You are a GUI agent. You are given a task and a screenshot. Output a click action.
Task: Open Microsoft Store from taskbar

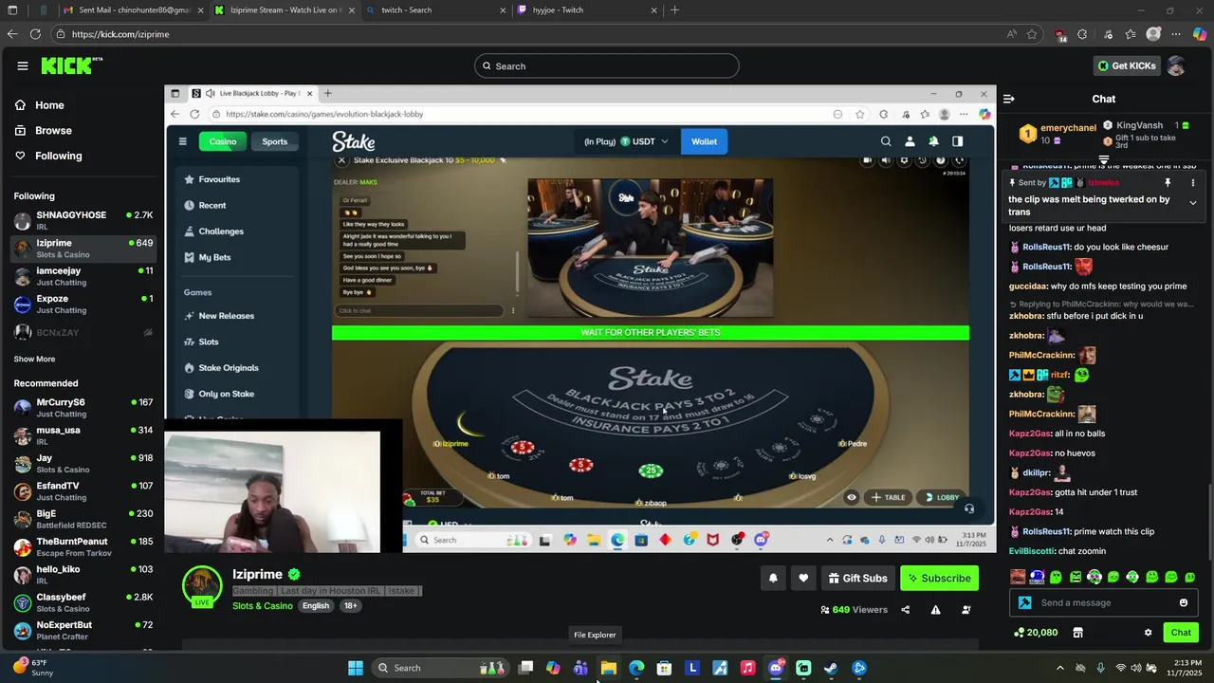pos(664,668)
